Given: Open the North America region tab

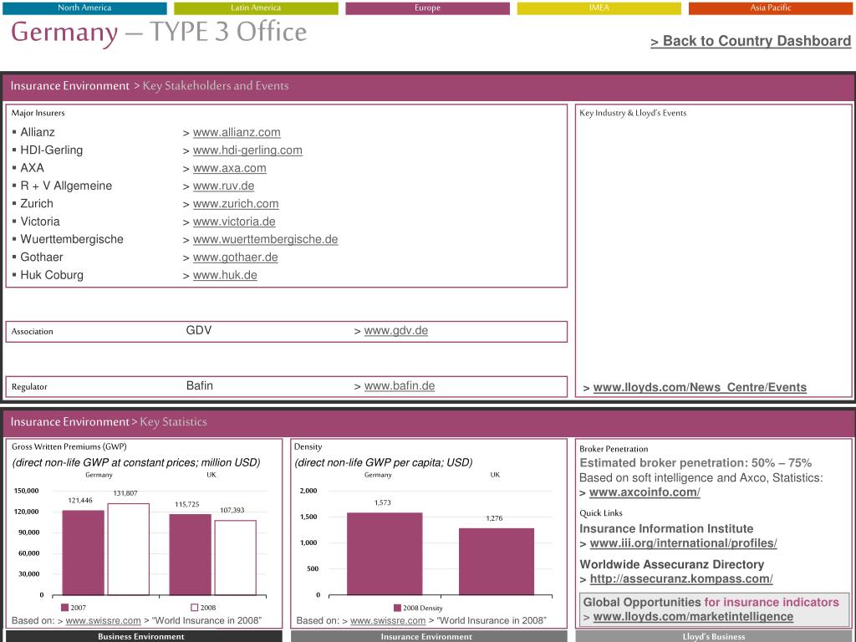Looking at the screenshot, I should (84, 8).
